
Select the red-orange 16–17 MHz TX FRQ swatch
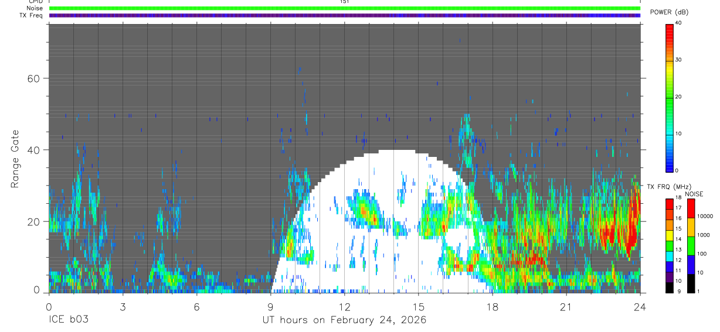tap(670, 215)
